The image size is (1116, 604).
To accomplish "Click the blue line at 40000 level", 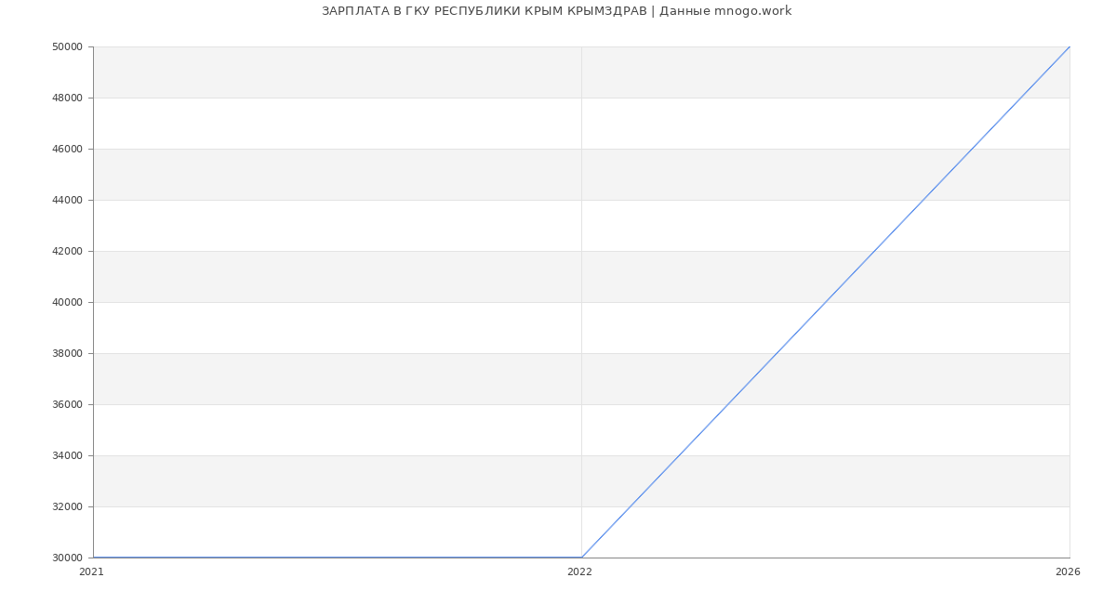I will tap(826, 302).
